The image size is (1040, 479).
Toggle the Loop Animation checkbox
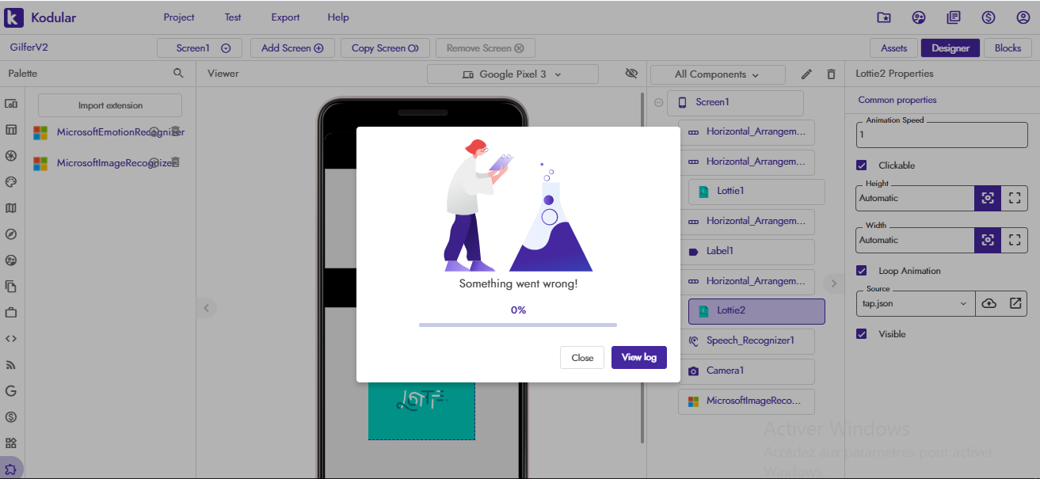click(862, 271)
